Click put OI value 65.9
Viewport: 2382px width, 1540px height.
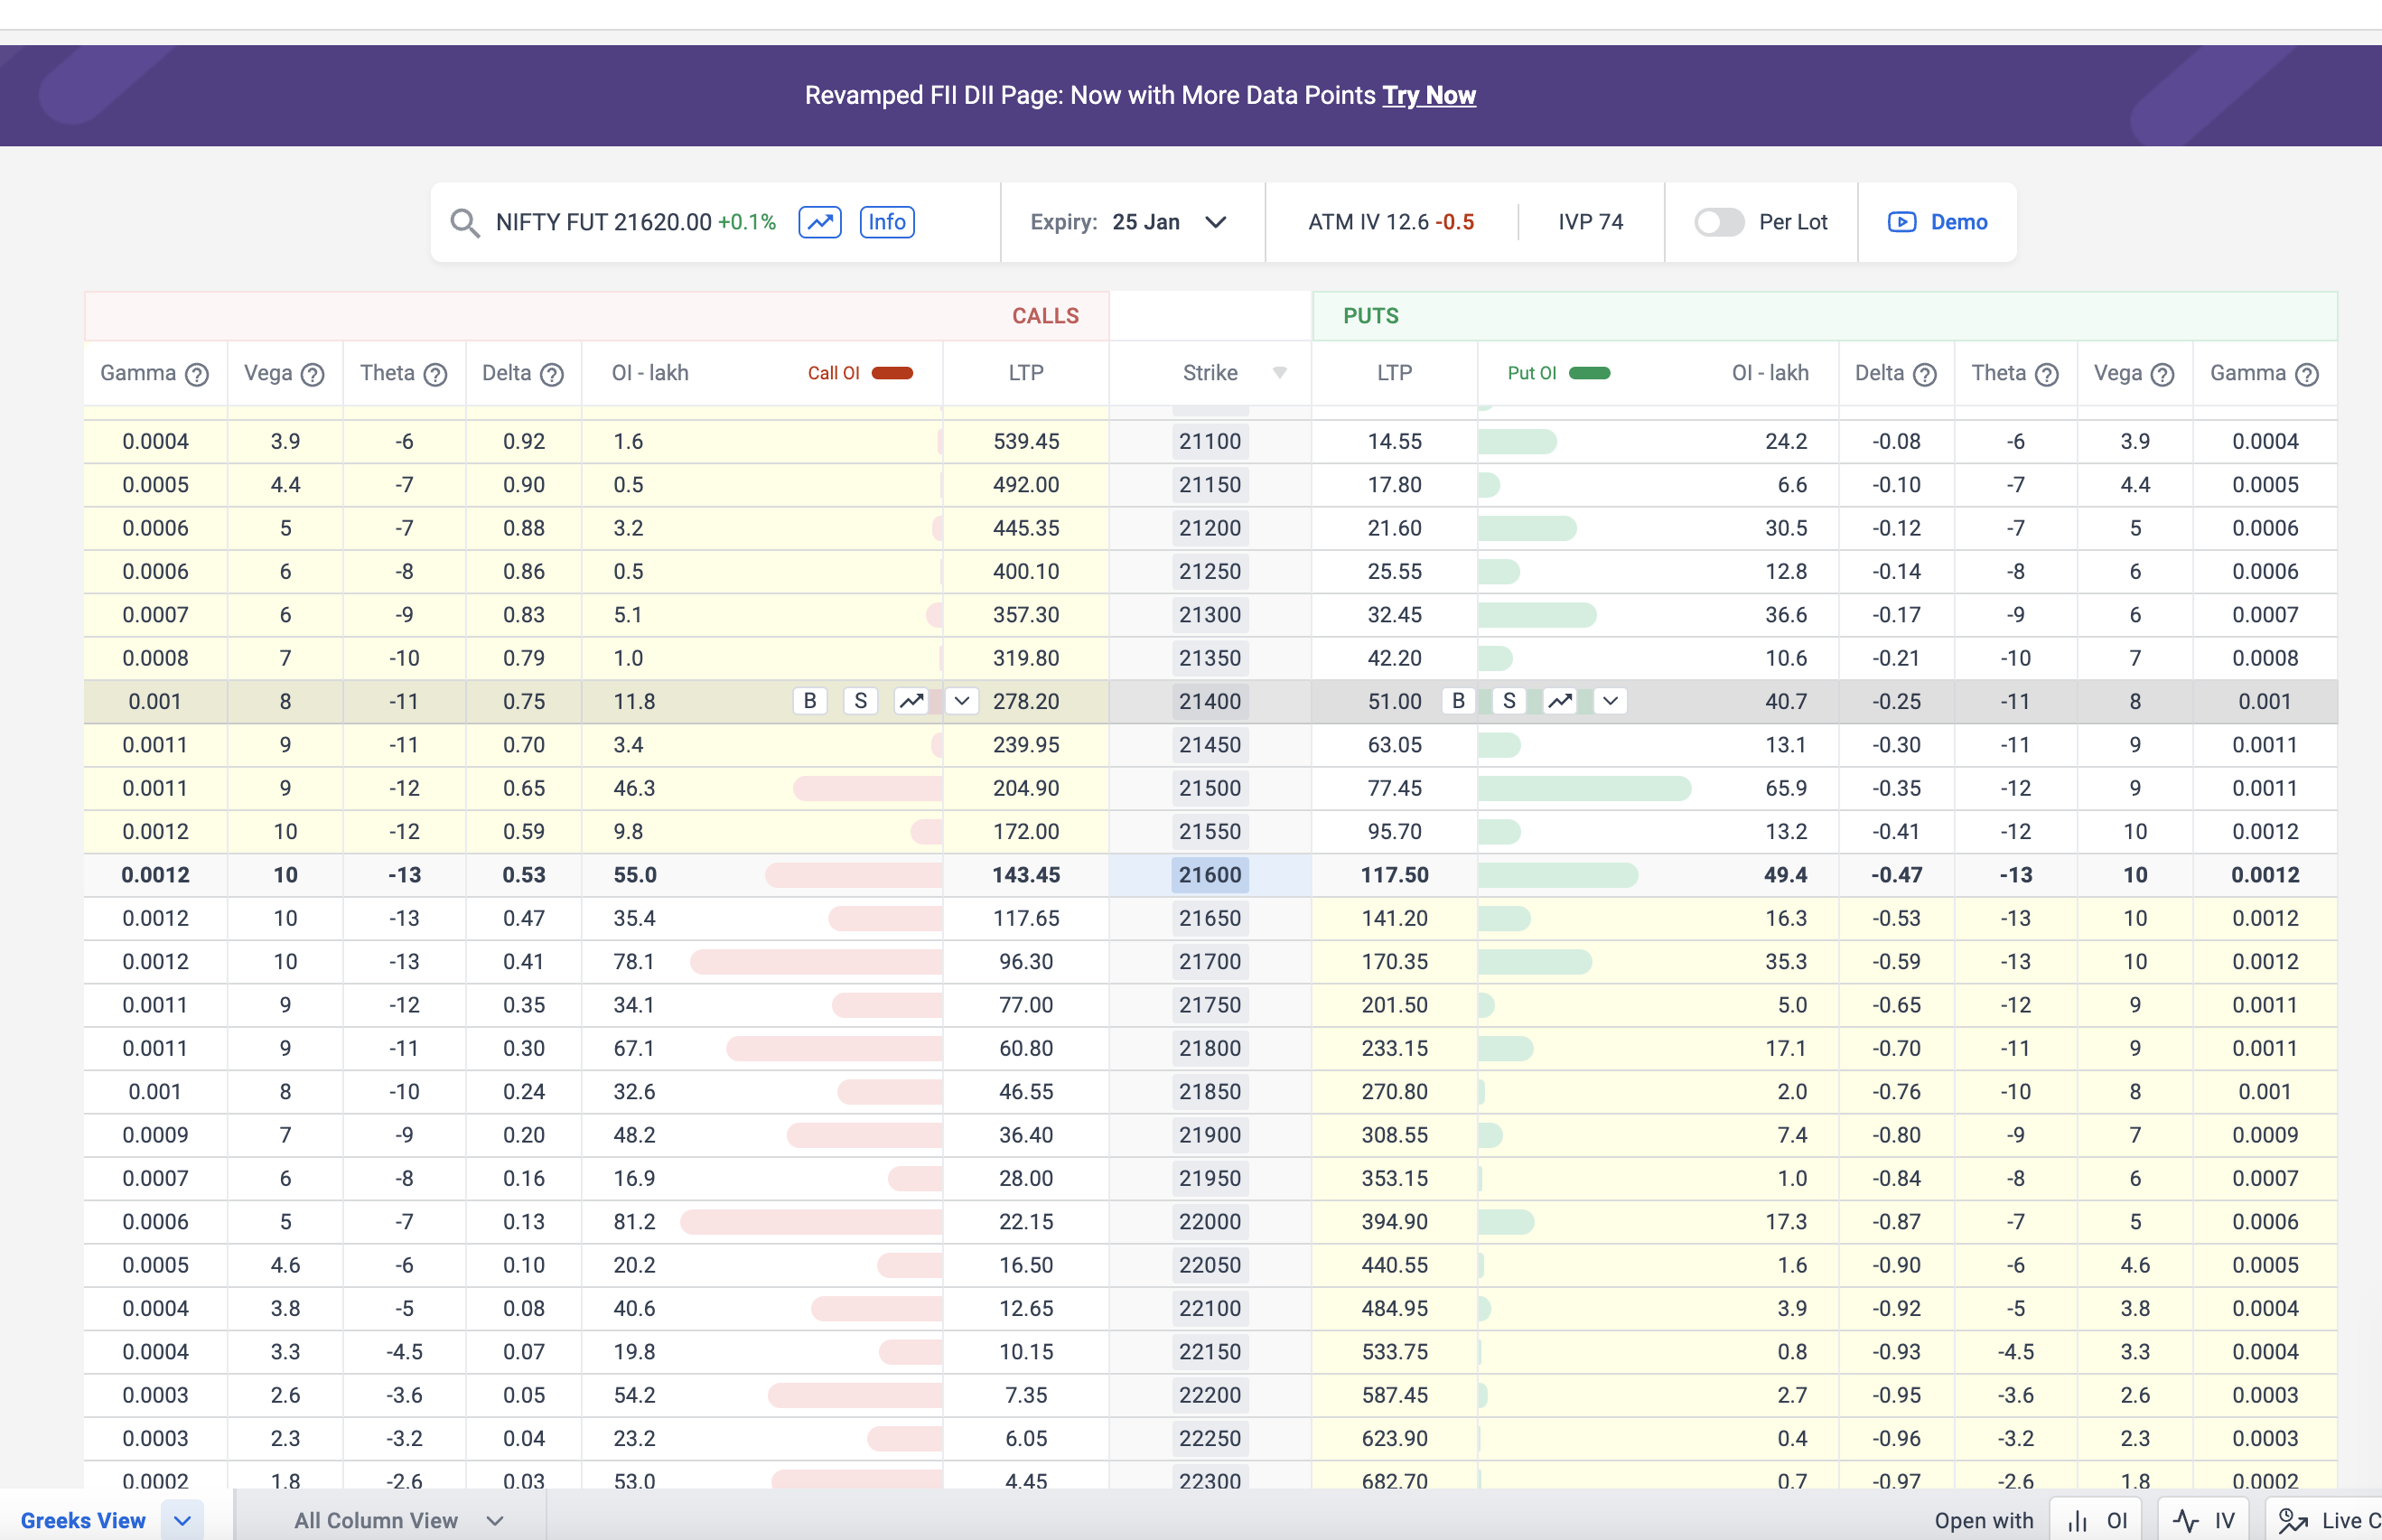pyautogui.click(x=1786, y=788)
